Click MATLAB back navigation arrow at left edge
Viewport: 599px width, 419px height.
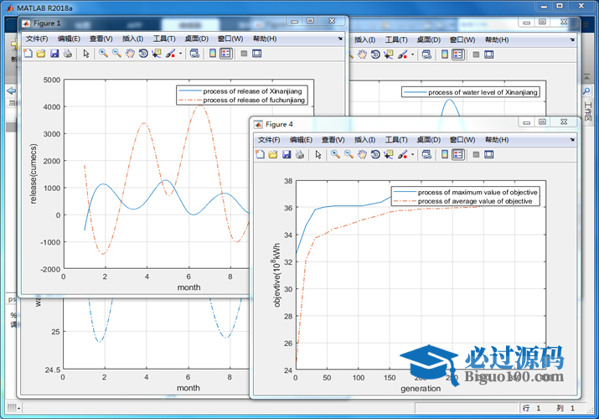[12, 91]
